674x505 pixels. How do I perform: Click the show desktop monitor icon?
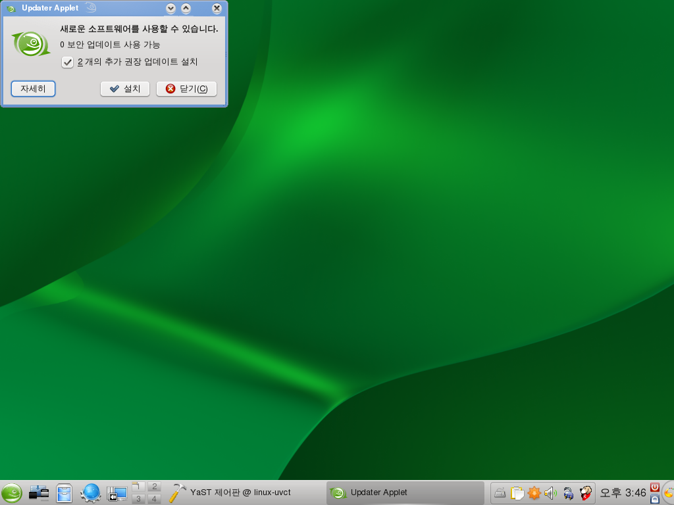click(117, 493)
